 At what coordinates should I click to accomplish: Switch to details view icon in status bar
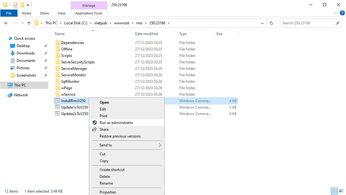[x=334, y=191]
